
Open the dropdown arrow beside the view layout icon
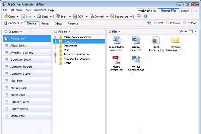click(195, 31)
